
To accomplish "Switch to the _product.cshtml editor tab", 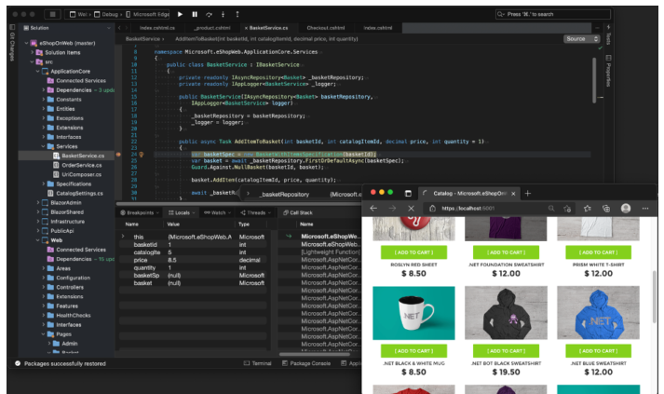I will (x=211, y=28).
